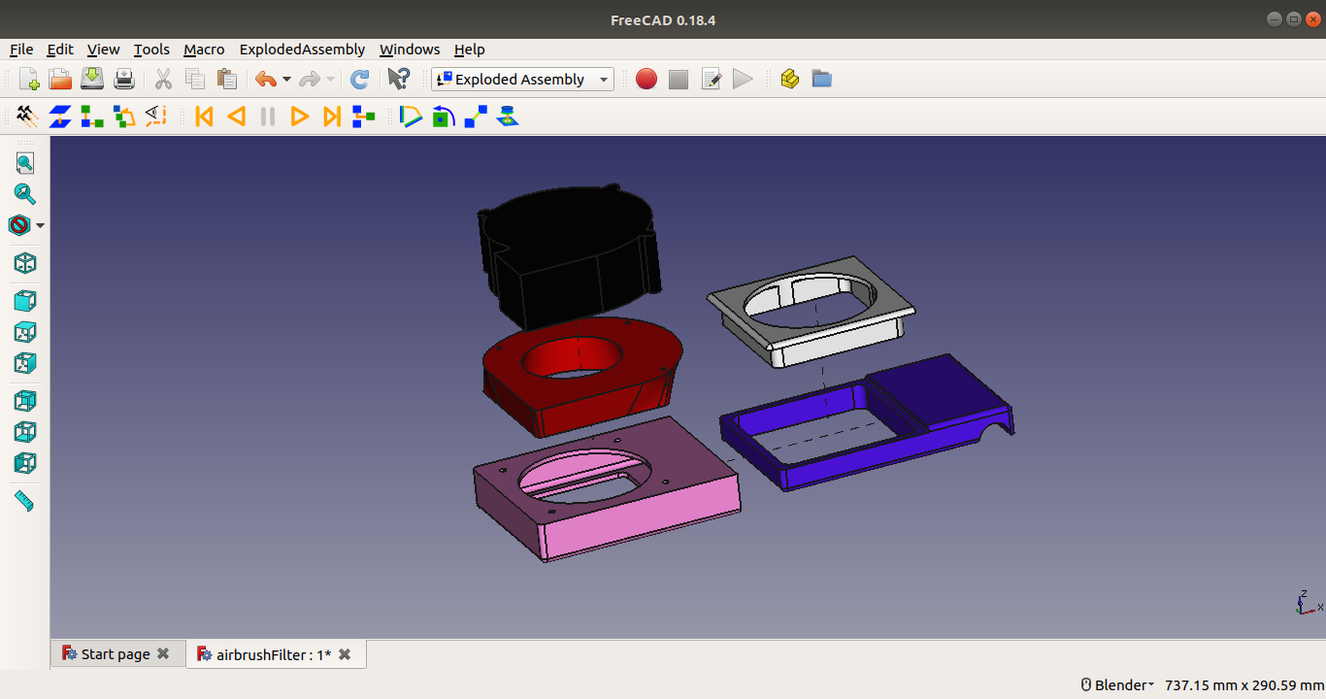Switch to rear view cube
The image size is (1326, 699).
pos(25,400)
